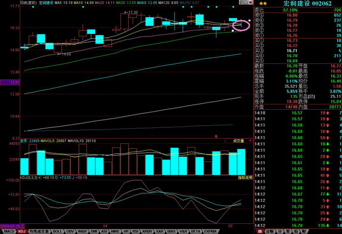Click the first cyan diamond marker at top
This screenshot has width=342, height=234.
coord(33,7)
